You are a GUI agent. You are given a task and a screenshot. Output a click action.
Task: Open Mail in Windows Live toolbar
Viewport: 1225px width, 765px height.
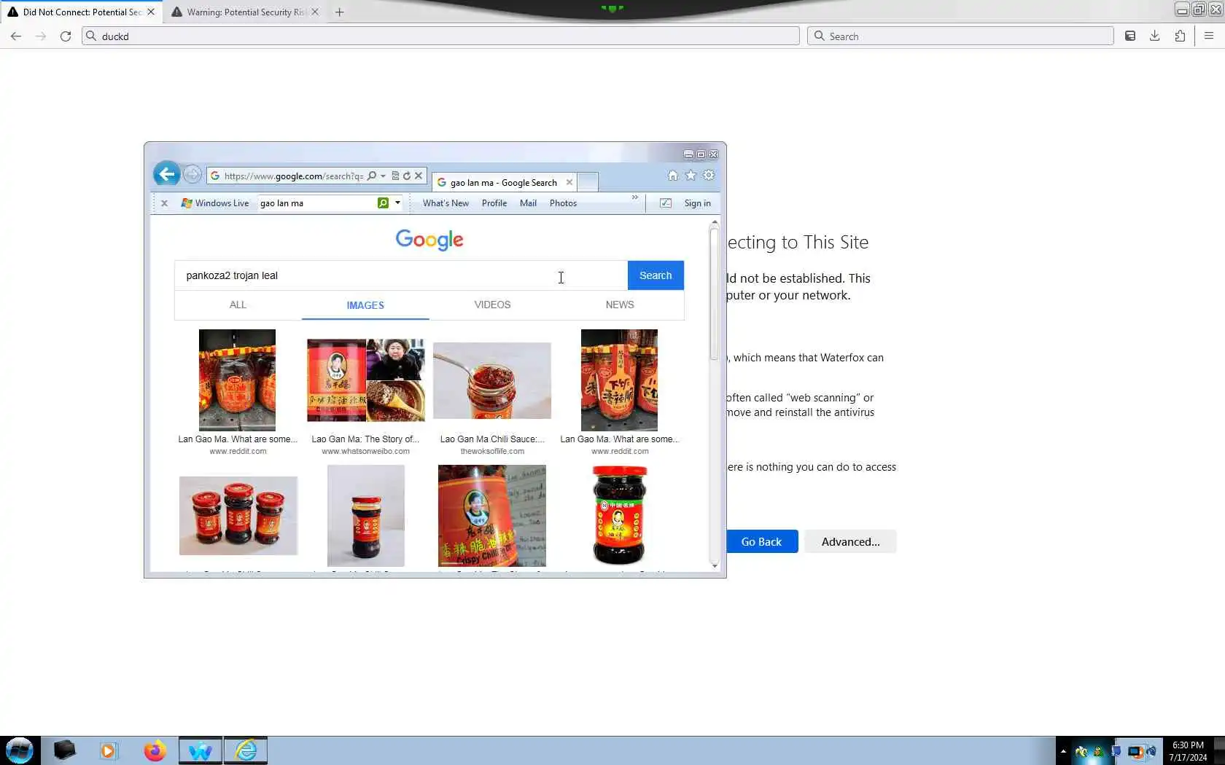pos(528,203)
